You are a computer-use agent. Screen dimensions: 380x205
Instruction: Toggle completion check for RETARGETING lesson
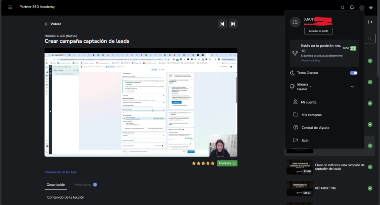tap(370, 188)
